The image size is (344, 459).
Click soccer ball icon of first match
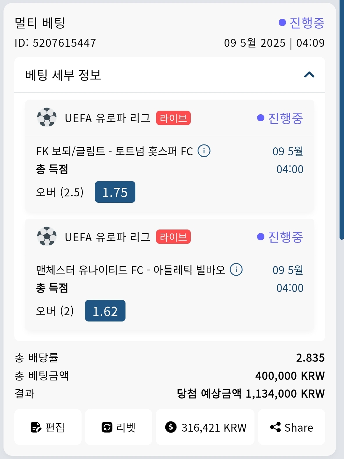coord(47,117)
